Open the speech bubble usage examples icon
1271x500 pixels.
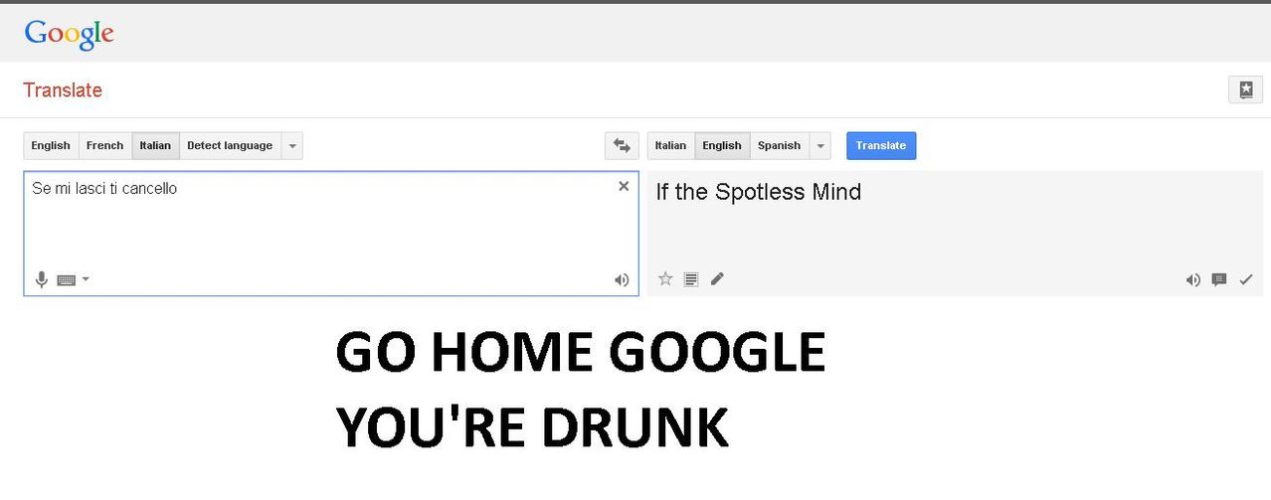pyautogui.click(x=1219, y=280)
